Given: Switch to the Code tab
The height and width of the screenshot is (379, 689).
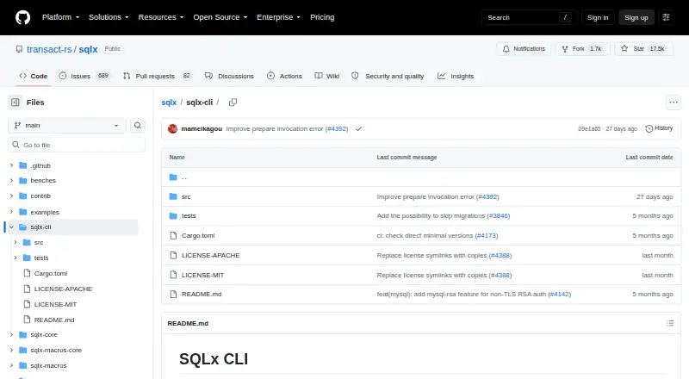Looking at the screenshot, I should tap(33, 76).
